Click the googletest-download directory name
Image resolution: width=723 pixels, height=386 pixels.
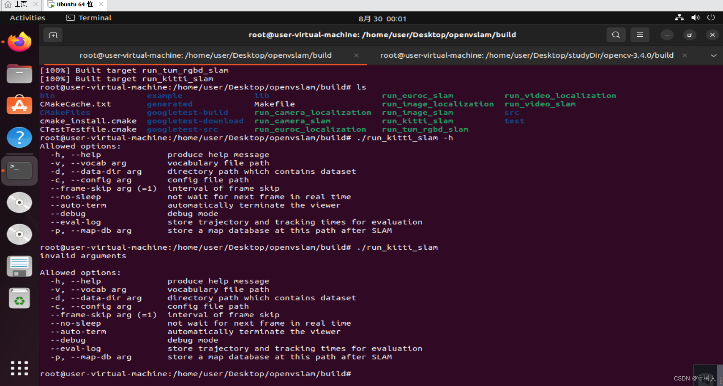click(x=195, y=121)
